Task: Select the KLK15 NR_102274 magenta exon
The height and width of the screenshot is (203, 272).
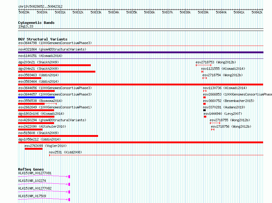Action: 69,184
